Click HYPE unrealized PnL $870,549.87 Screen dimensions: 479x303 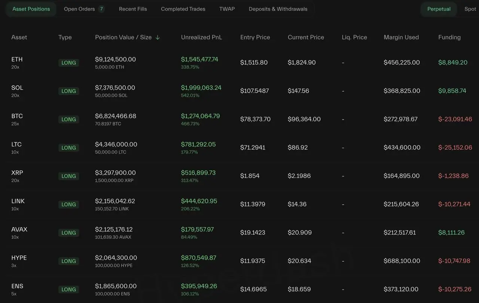click(x=199, y=258)
